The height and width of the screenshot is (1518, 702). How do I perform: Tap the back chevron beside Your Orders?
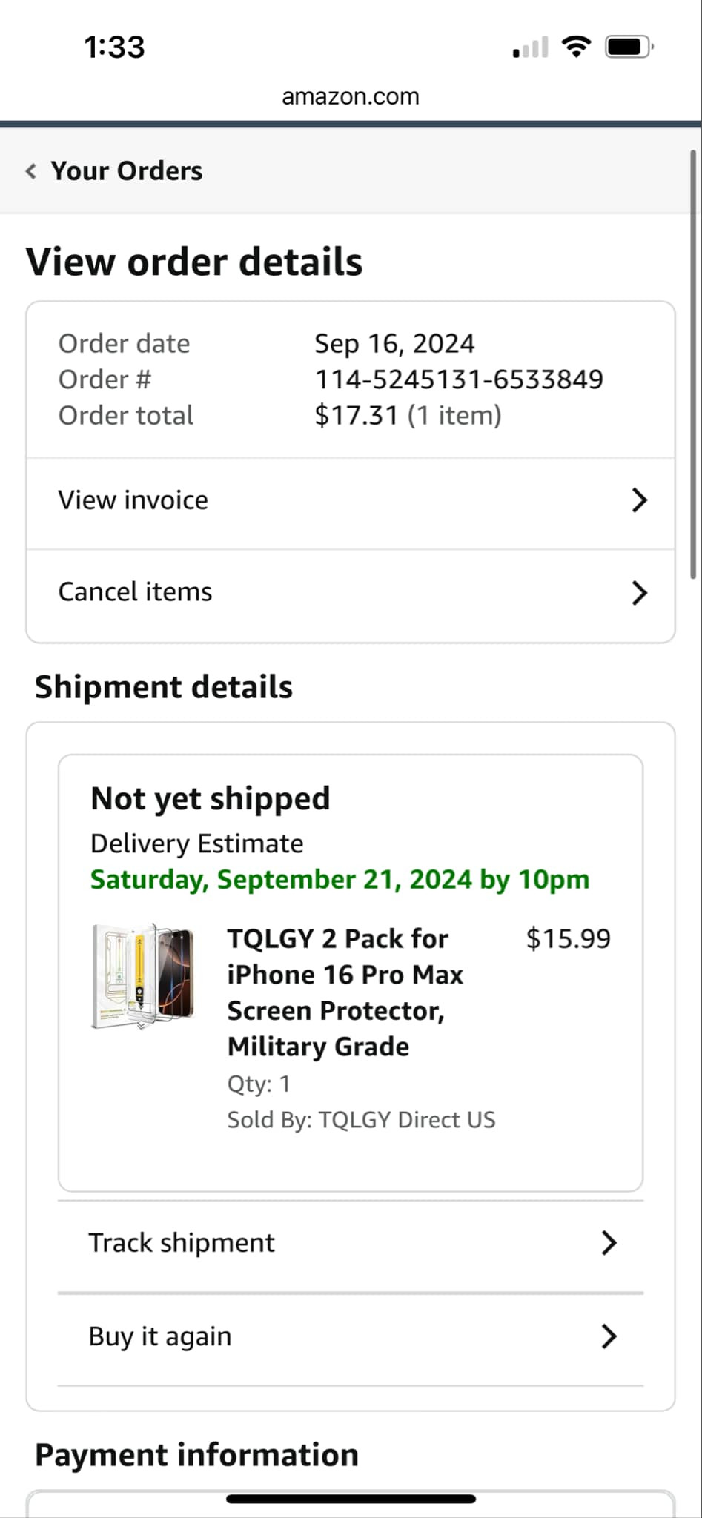pyautogui.click(x=31, y=171)
